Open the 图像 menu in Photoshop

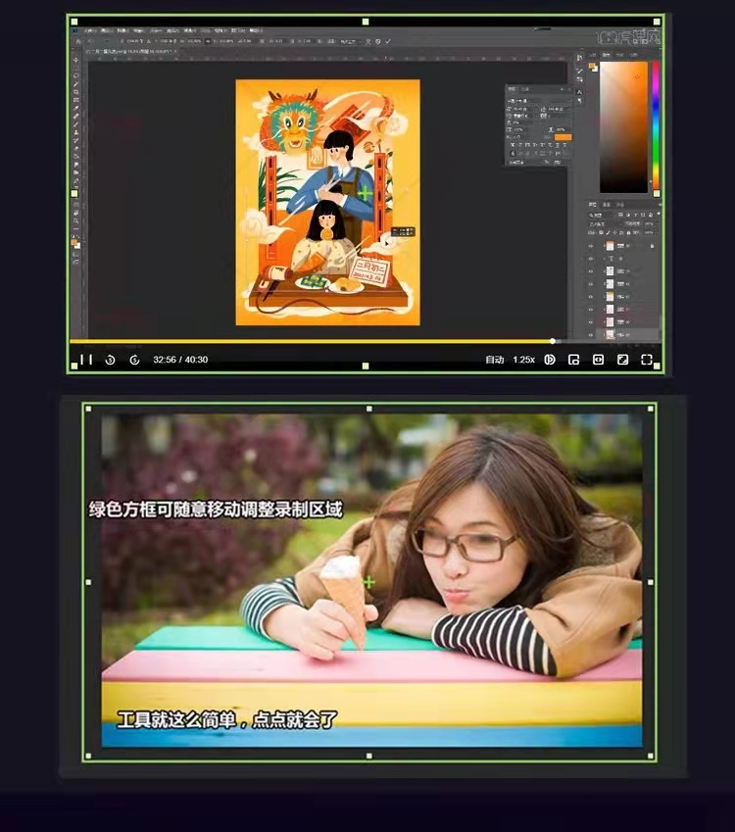[122, 30]
